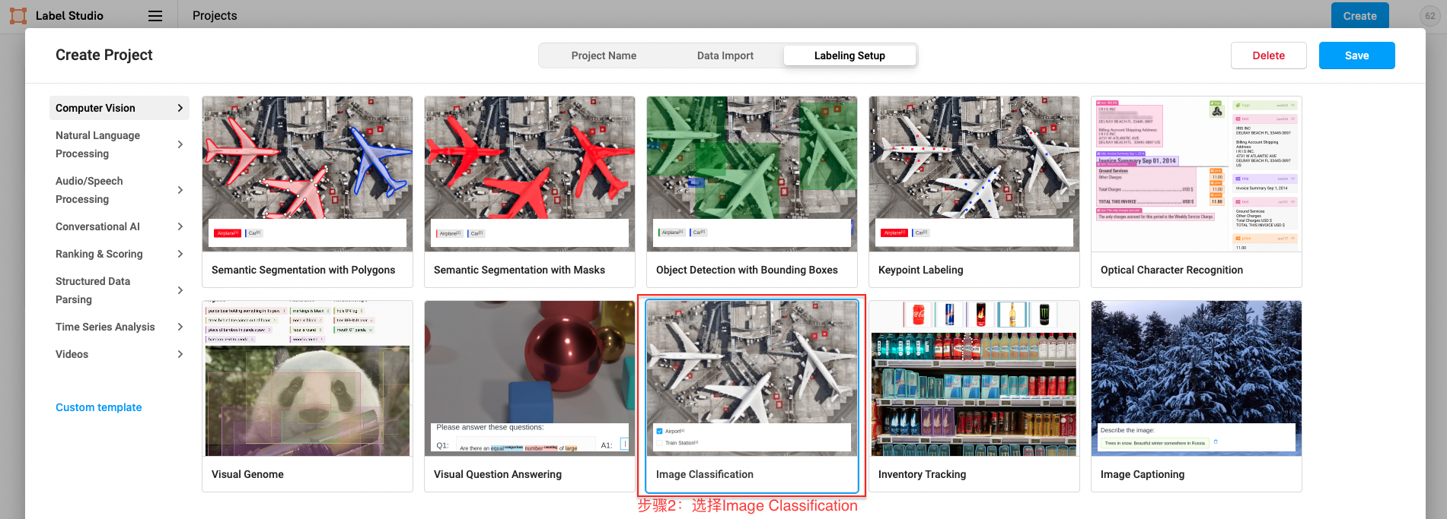
Task: Switch to the Data Import tab
Action: tap(725, 55)
